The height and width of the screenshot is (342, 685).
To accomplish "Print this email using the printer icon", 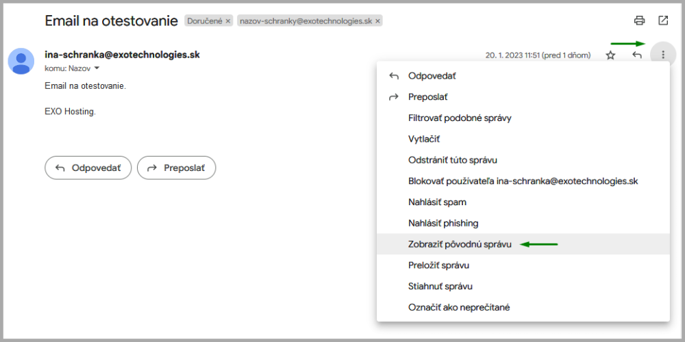I will (640, 21).
